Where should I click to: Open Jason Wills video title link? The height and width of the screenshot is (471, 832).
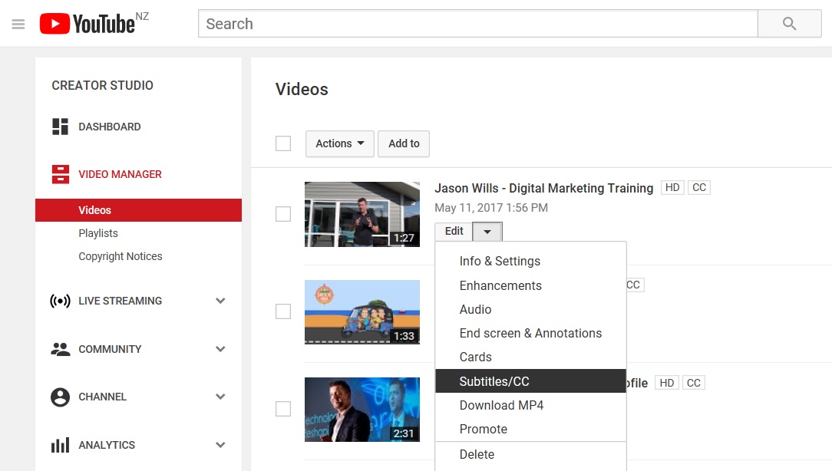[544, 188]
